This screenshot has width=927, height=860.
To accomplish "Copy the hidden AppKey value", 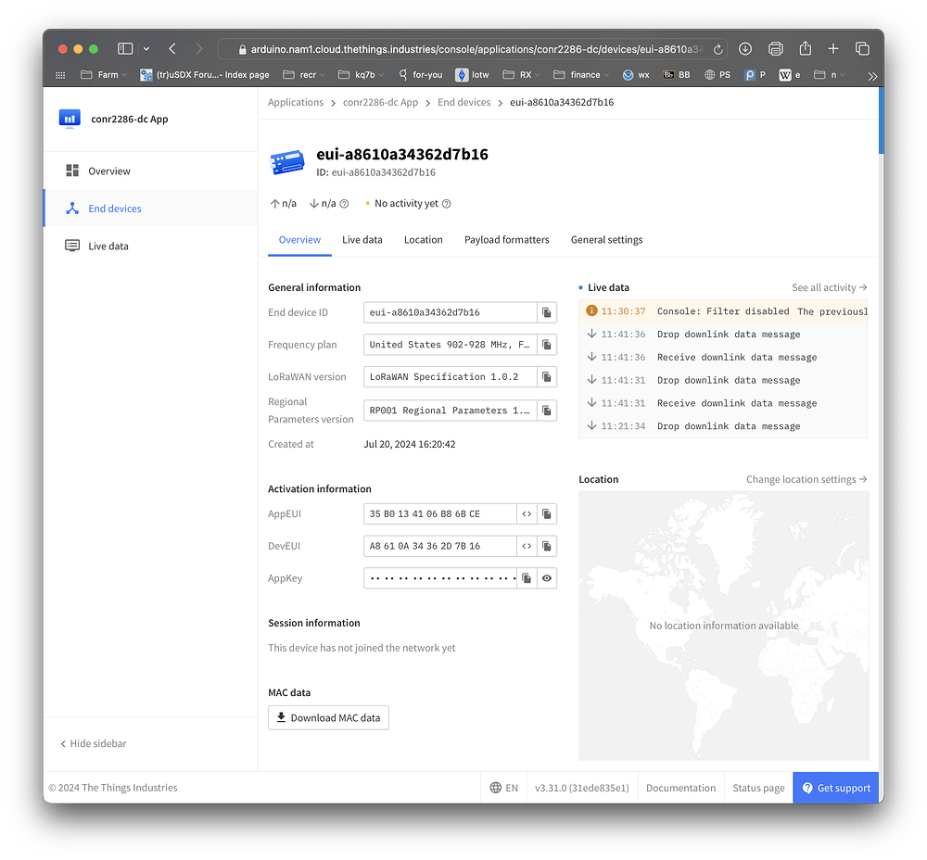I will point(527,578).
